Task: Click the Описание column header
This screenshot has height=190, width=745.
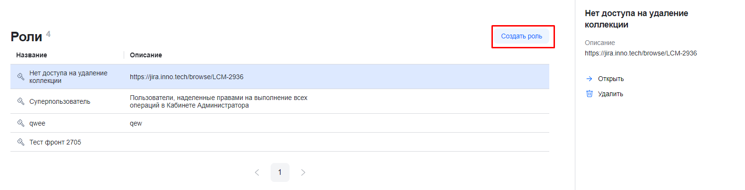Action: 146,55
